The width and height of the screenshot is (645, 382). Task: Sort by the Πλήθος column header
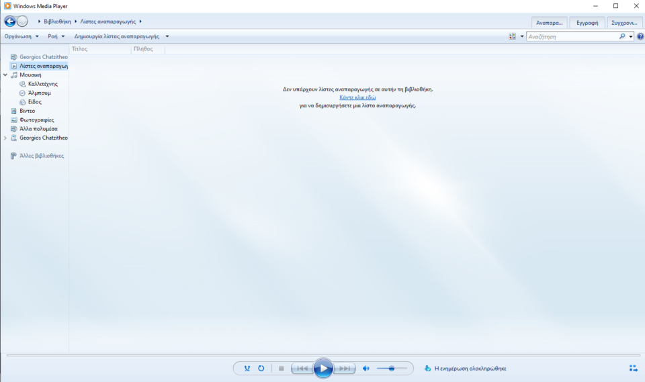point(148,49)
